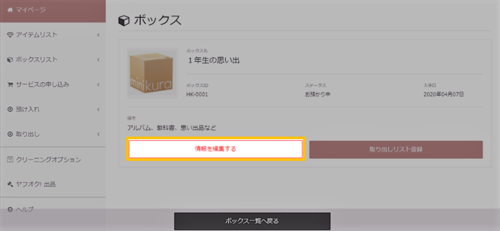Image resolution: width=500 pixels, height=231 pixels.
Task: Click the diamond icon next to アイテムリスト
Action: pyautogui.click(x=10, y=35)
